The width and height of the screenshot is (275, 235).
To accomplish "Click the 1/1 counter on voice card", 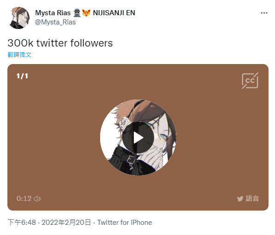I will point(22,76).
